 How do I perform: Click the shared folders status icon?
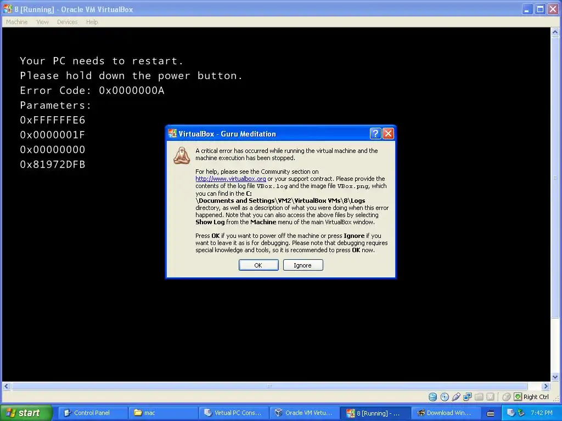[x=479, y=397]
